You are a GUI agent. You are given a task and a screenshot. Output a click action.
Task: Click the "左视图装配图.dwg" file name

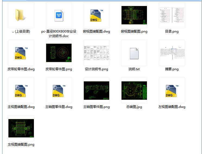coord(172,107)
